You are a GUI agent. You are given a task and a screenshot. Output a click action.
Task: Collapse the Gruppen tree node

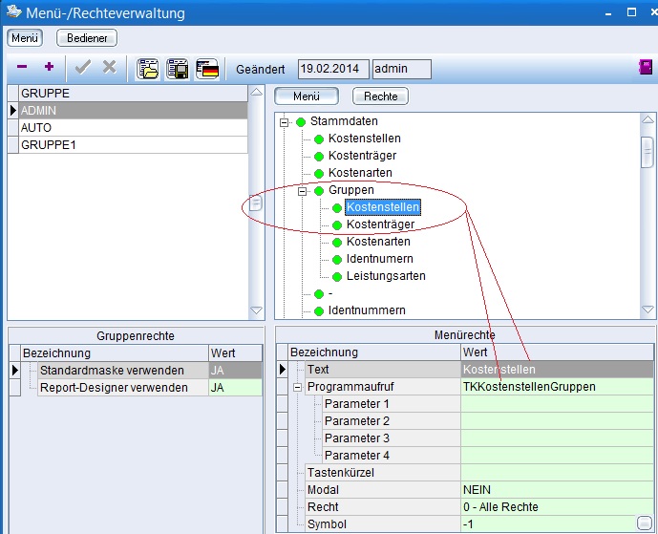[302, 191]
